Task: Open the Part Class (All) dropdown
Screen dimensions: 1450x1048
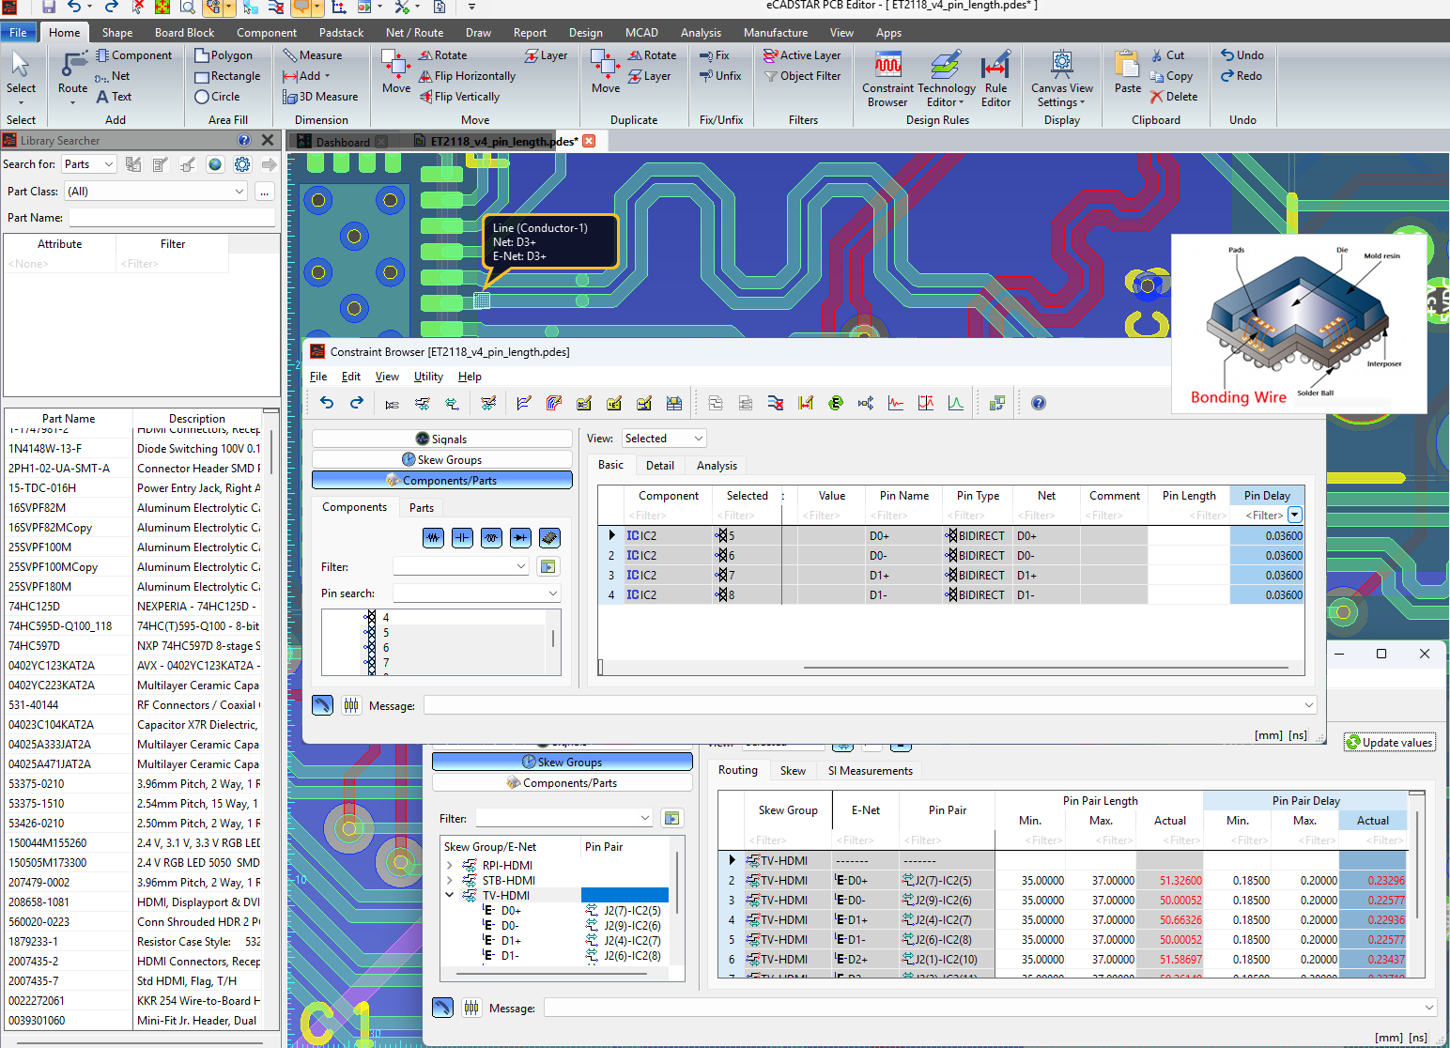Action: pyautogui.click(x=156, y=192)
